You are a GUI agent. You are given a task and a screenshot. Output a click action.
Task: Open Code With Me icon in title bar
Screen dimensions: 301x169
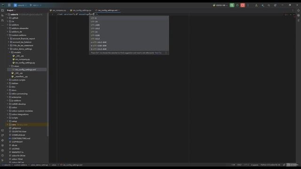click(x=256, y=5)
